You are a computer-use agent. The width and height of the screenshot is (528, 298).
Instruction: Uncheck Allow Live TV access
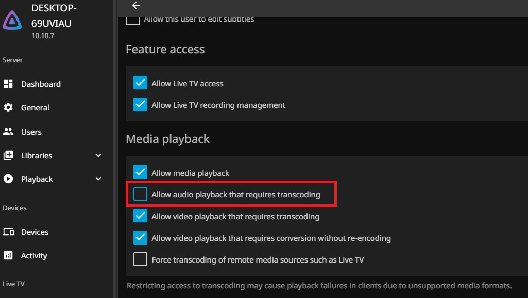pyautogui.click(x=140, y=83)
